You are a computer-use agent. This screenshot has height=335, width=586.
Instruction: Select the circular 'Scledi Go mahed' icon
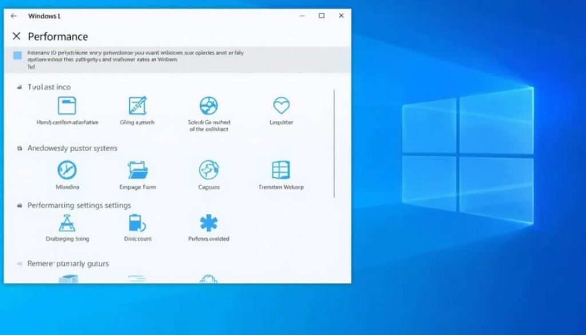pos(208,106)
